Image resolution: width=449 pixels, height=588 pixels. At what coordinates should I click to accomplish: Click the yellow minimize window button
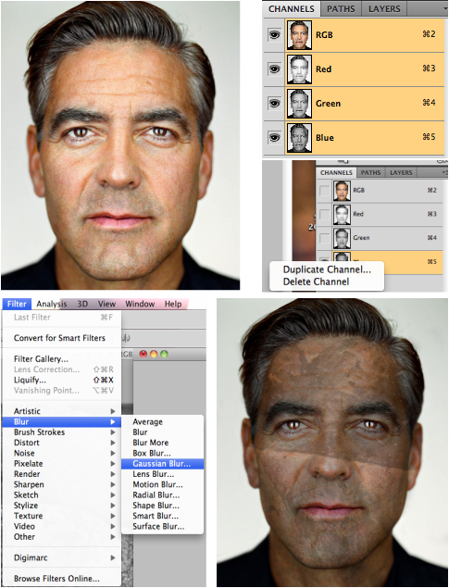click(154, 354)
